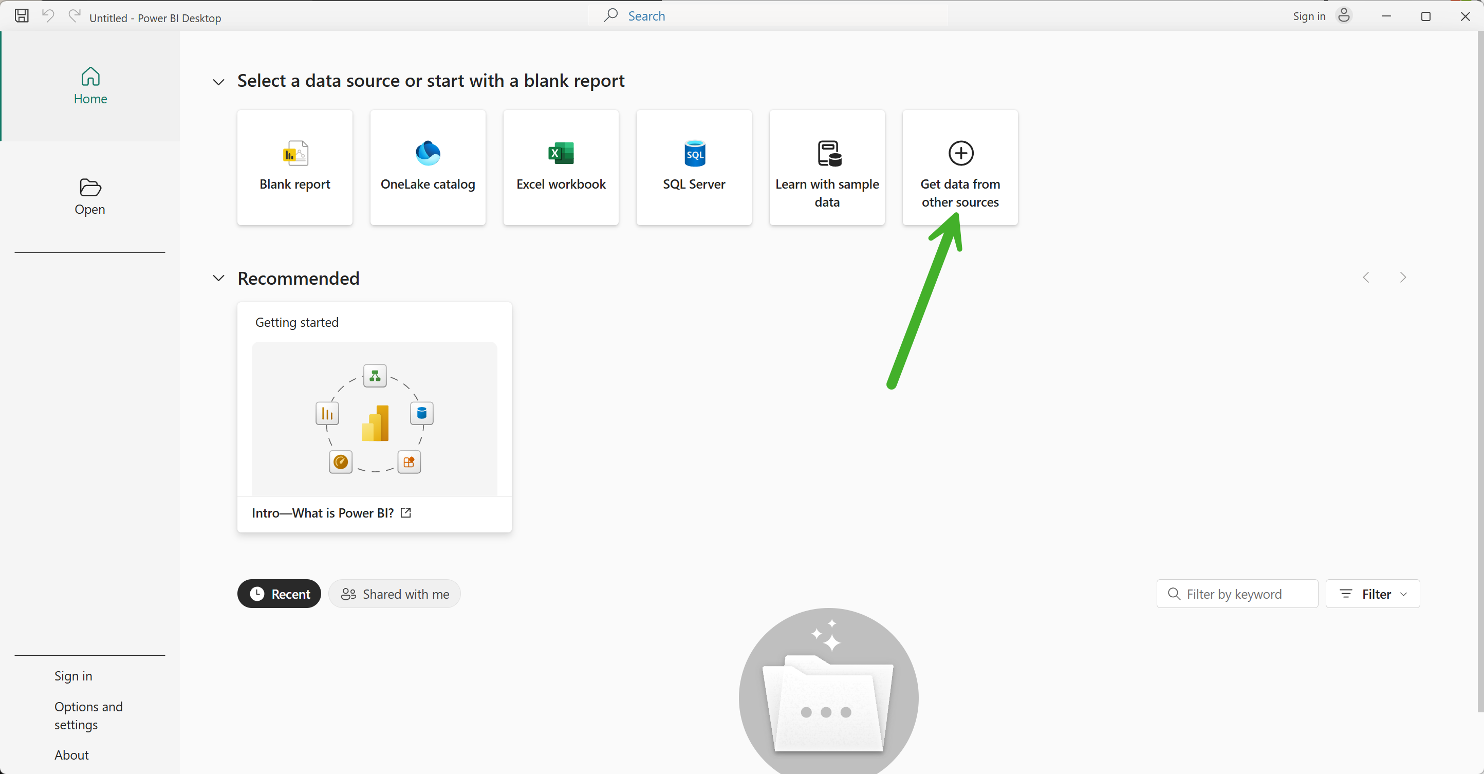Image resolution: width=1484 pixels, height=774 pixels.
Task: Open Intro—What is Power BI? link
Action: [x=323, y=513]
